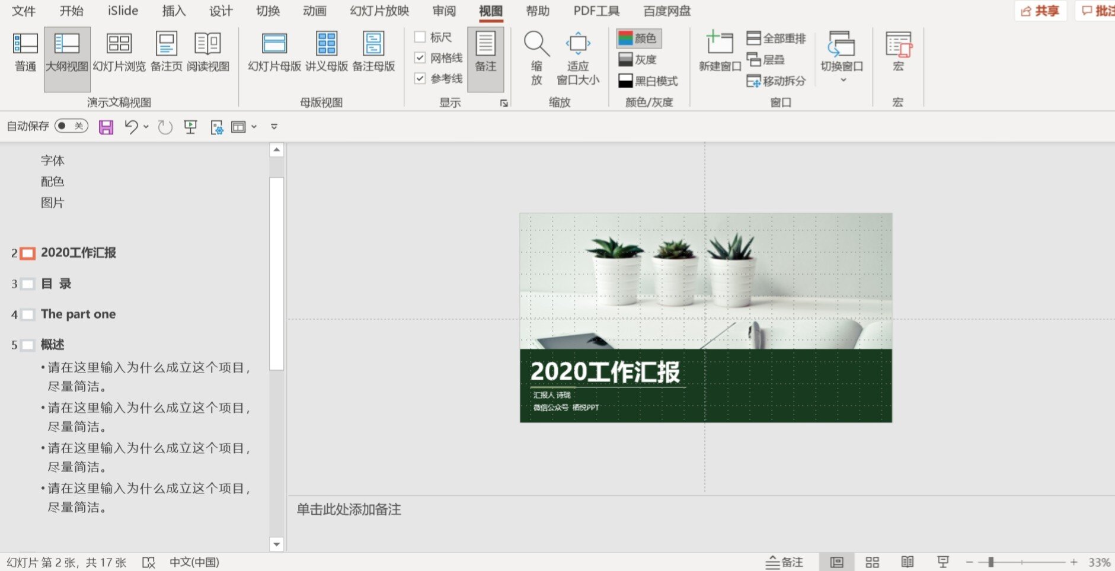1115x571 pixels.
Task: Click the Comments button (批注)
Action: tap(1097, 11)
